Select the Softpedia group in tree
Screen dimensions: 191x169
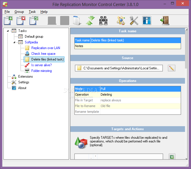[x=31, y=42]
